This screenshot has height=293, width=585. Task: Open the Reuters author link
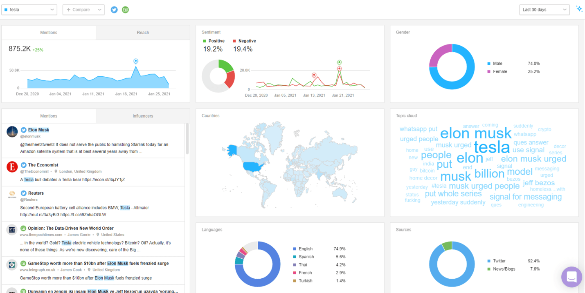36,193
